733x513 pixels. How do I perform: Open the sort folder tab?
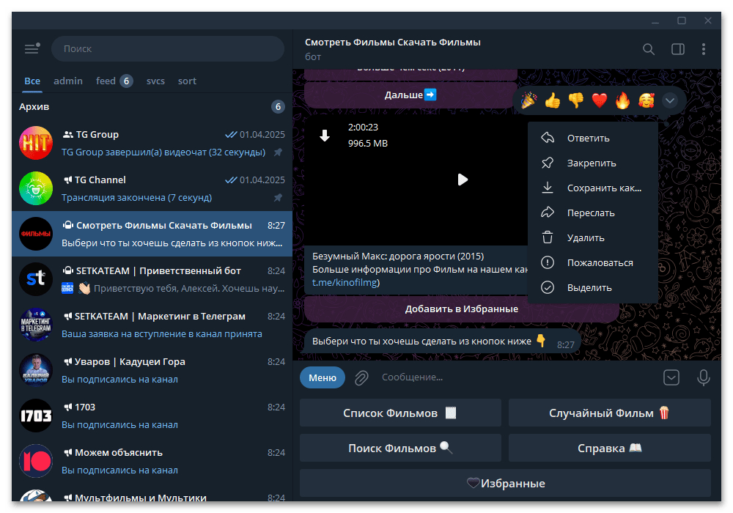(187, 81)
